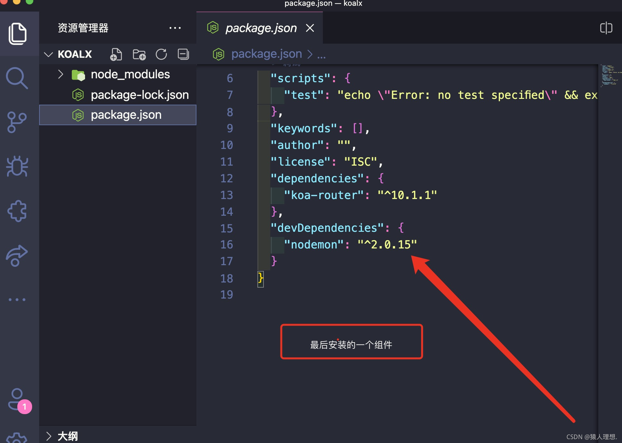
Task: Place cursor on "author" key
Action: point(297,145)
